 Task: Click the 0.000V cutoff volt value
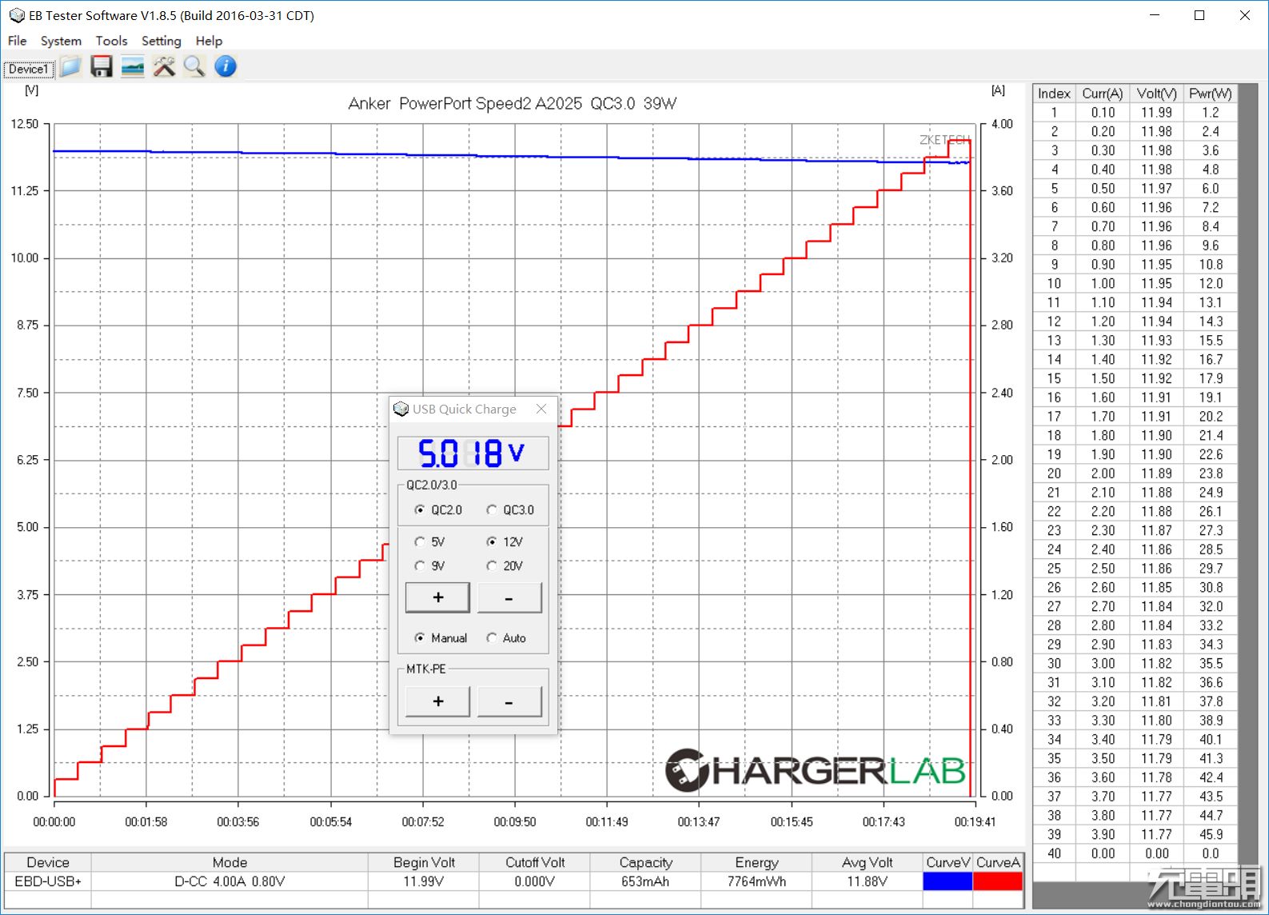coord(535,881)
